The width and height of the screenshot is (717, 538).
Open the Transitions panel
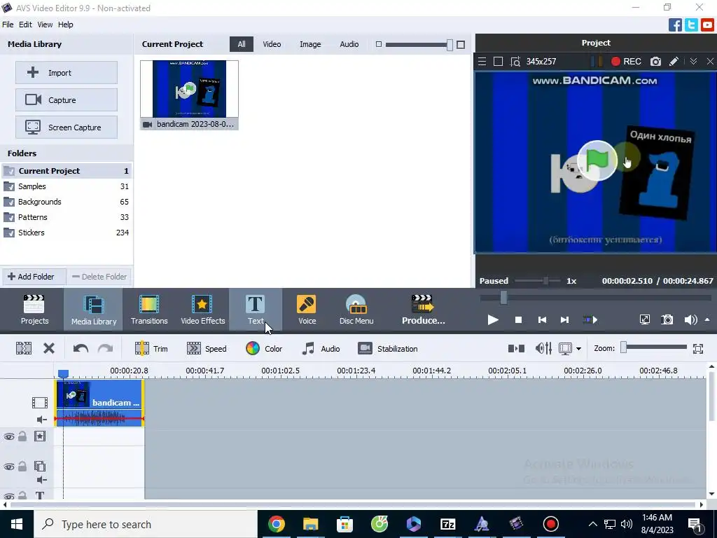click(149, 310)
